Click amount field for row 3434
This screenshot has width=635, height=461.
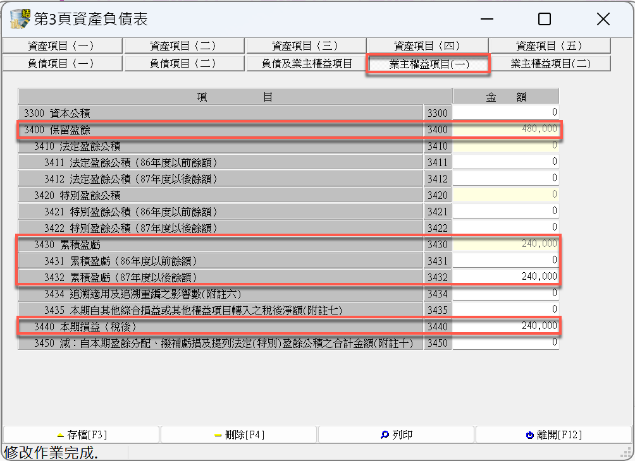point(505,293)
